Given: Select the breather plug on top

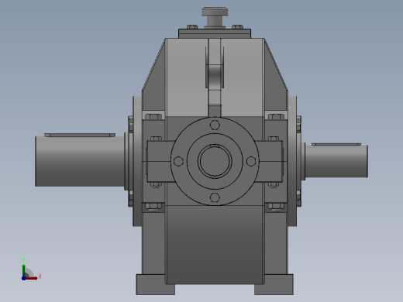Looking at the screenshot, I should [x=215, y=17].
